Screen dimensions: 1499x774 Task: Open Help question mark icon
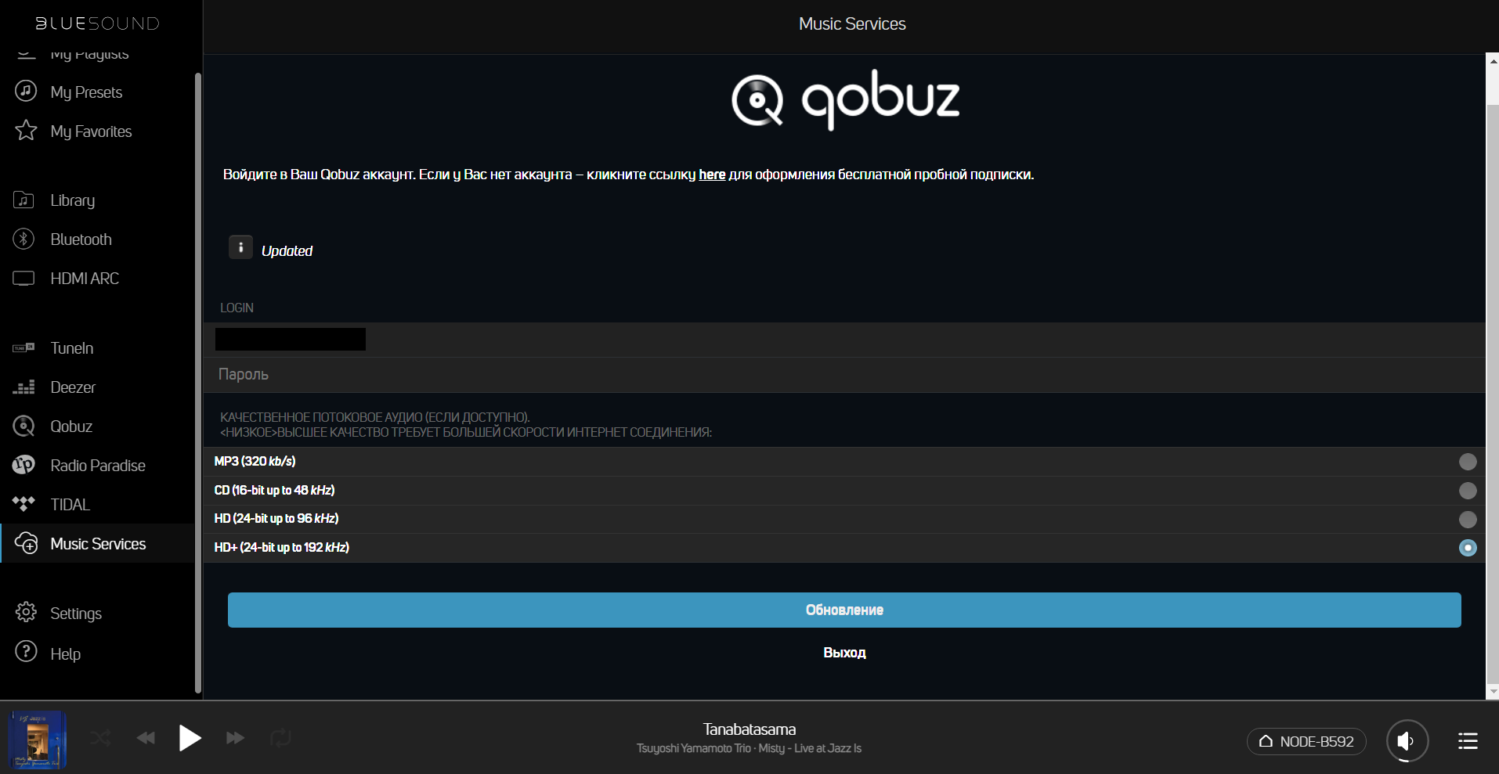26,651
